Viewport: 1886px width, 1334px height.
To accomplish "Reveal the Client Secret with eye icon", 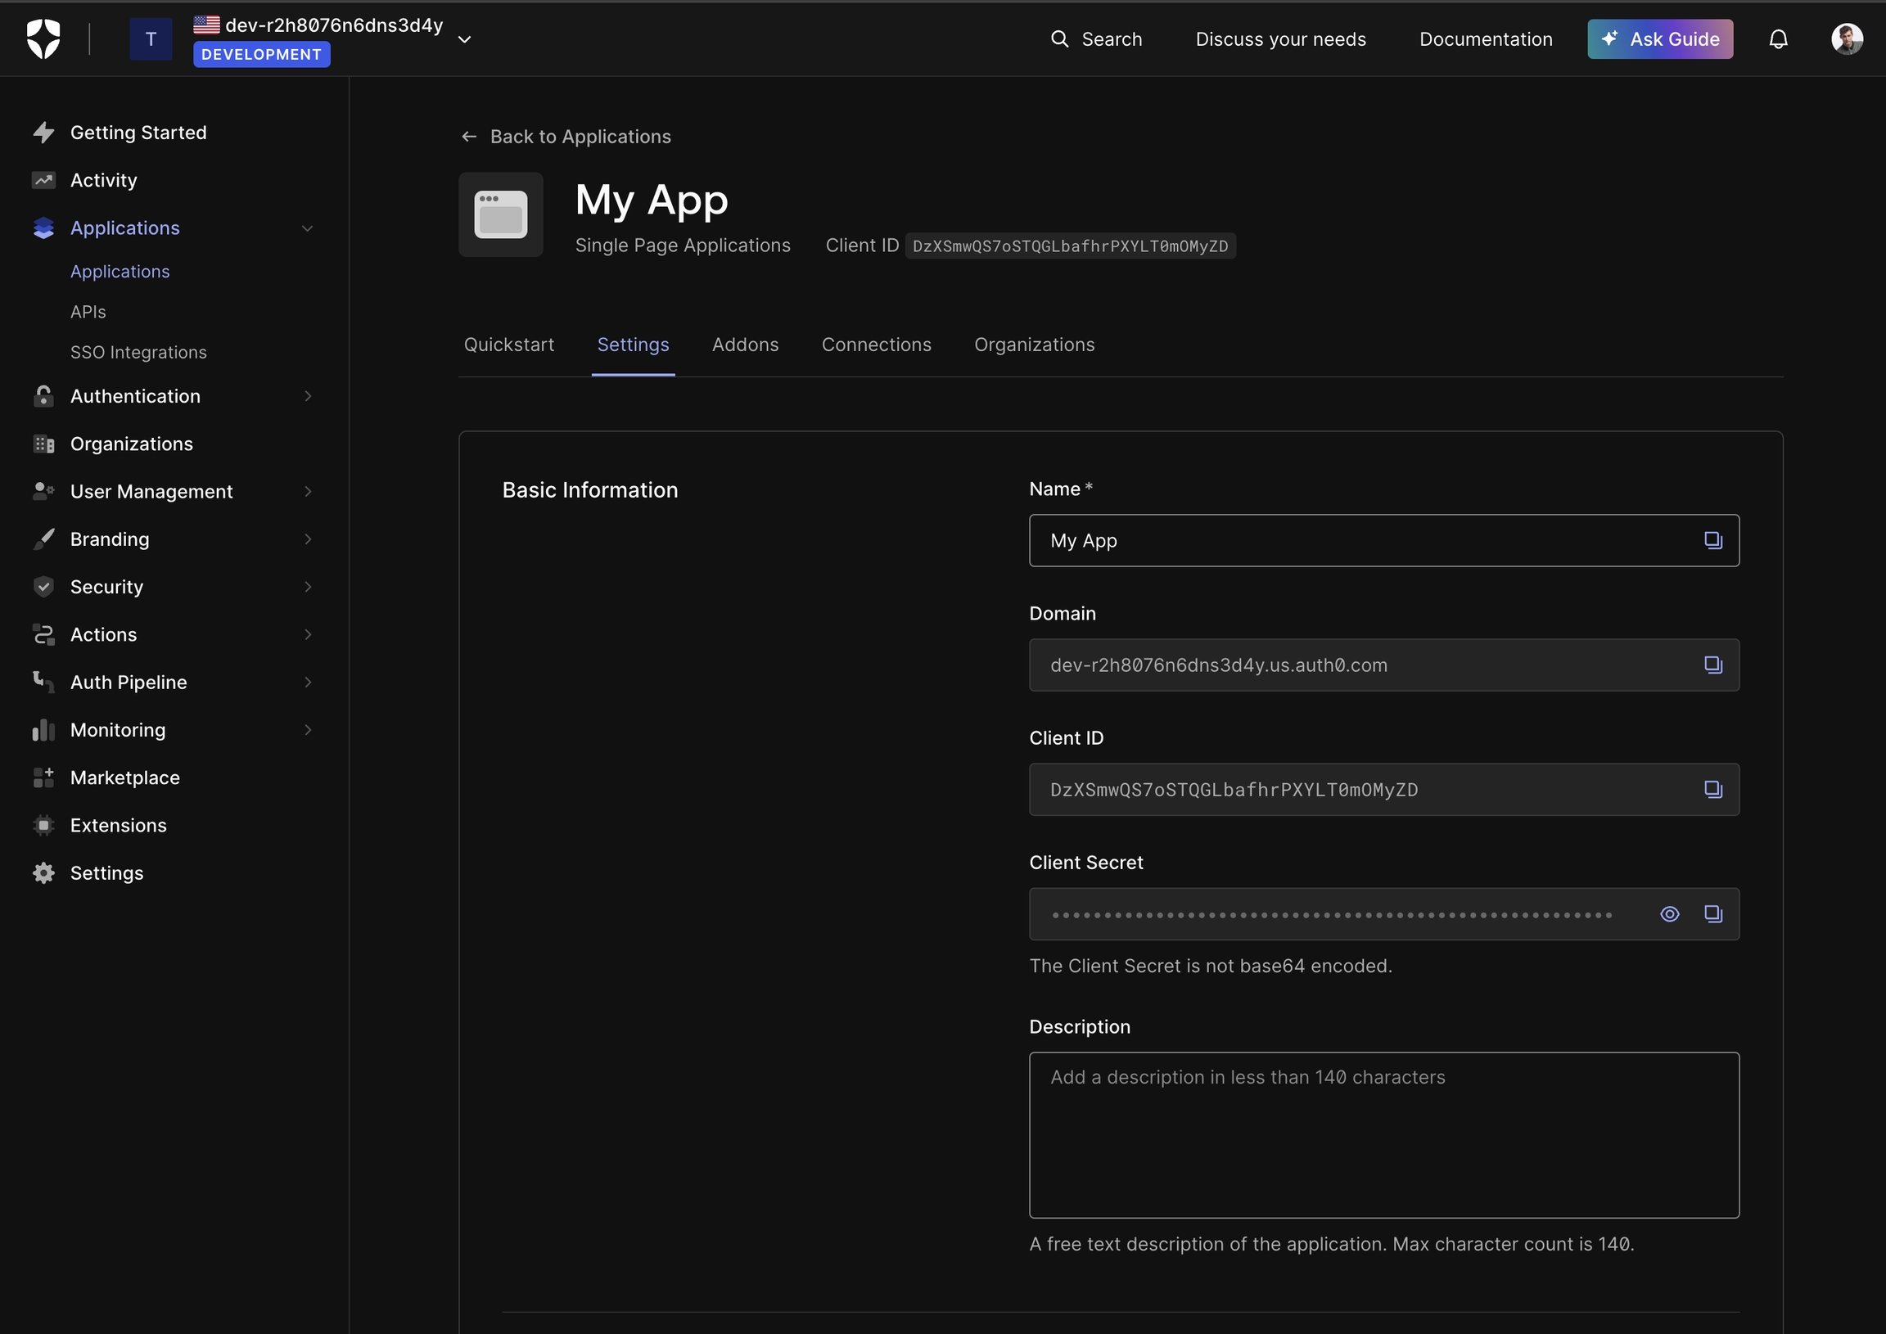I will point(1669,913).
